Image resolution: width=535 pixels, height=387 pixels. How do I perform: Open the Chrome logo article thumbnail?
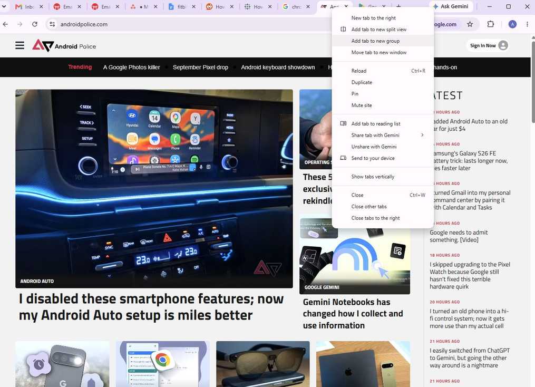pos(163,364)
